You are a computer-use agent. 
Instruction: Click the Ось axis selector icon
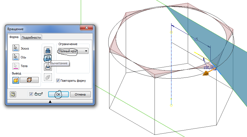16,57
